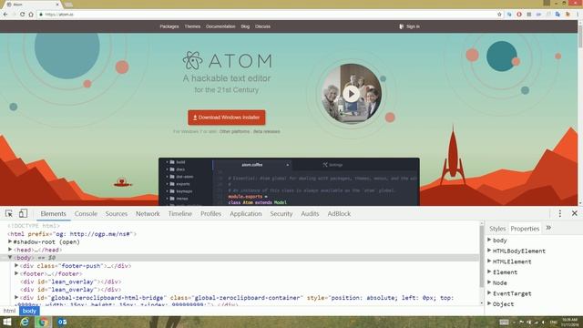
Task: Click the taskbar clock
Action: pyautogui.click(x=569, y=322)
